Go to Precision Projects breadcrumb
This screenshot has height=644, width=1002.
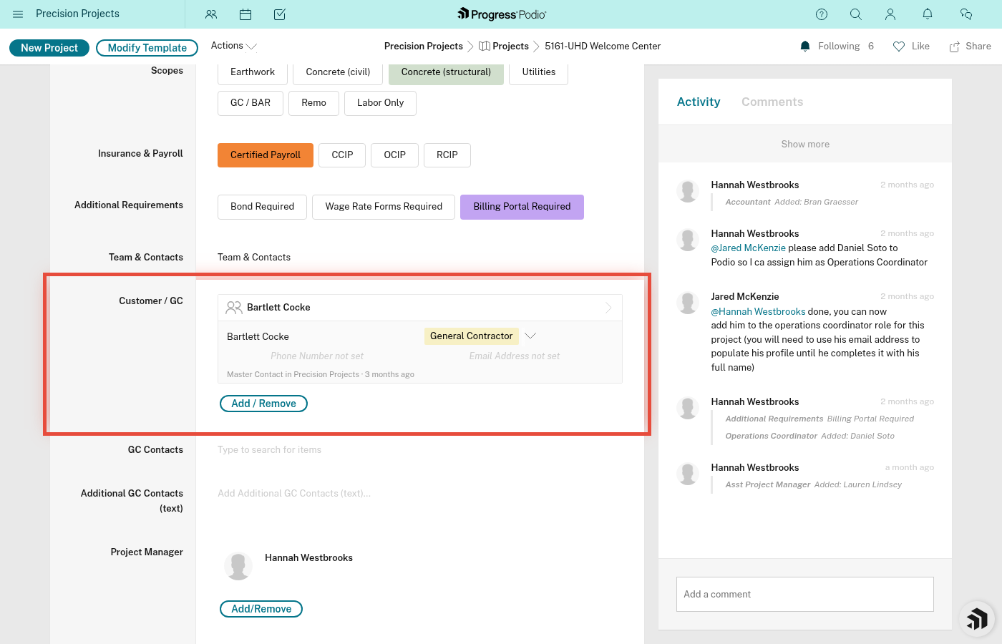click(424, 47)
